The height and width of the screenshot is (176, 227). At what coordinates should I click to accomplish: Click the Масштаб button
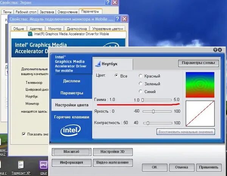click(x=72, y=152)
